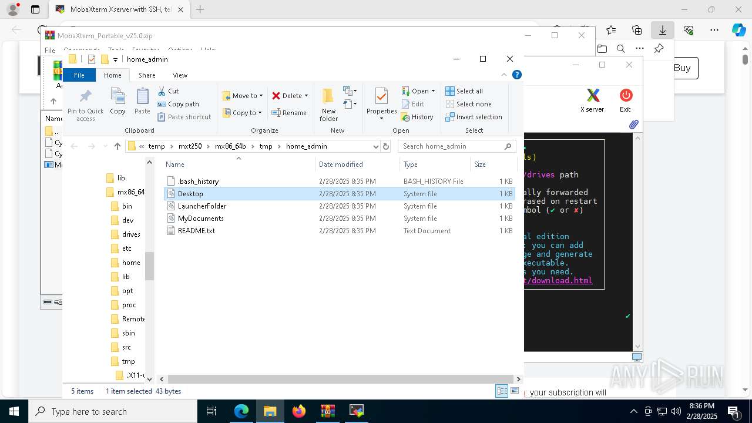Click the Properties icon in the ribbon
The height and width of the screenshot is (423, 752).
(x=381, y=96)
